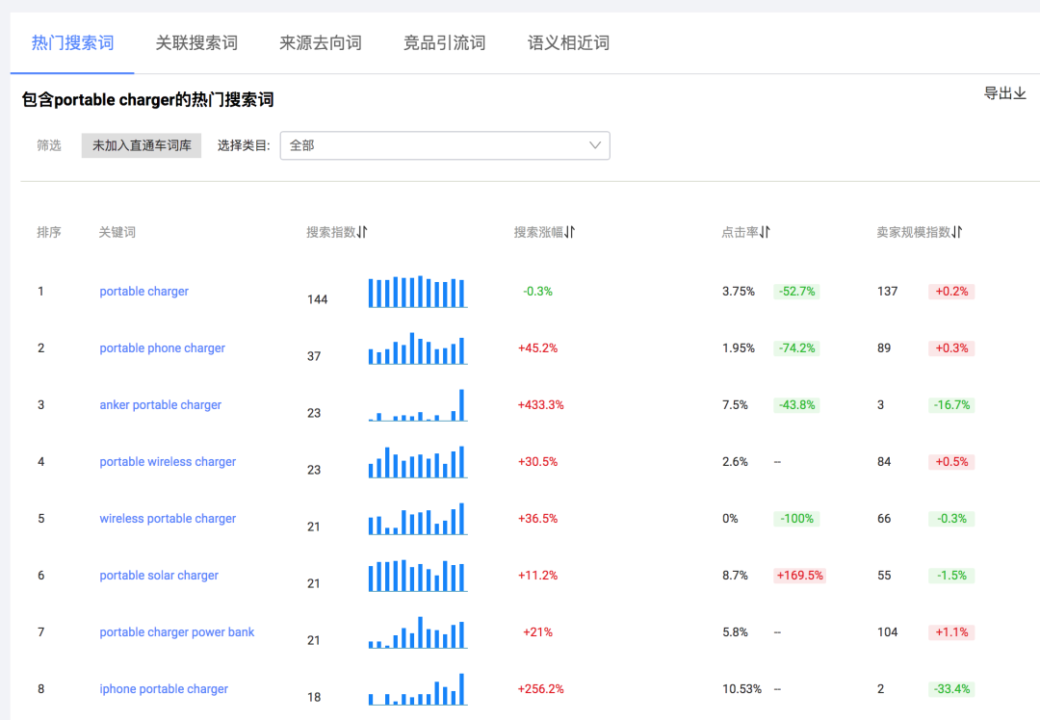Open the keyword link portable charger
The image size is (1040, 720).
tap(143, 291)
